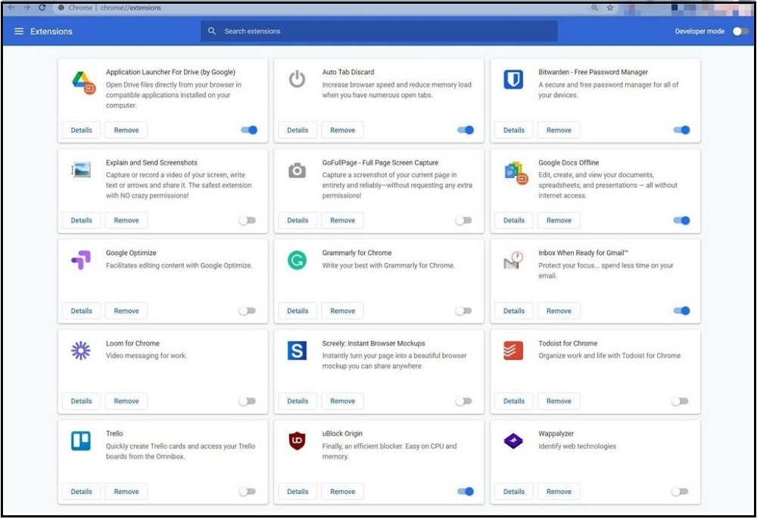The height and width of the screenshot is (519, 757).
Task: Click the GoFullPage camera icon
Action: tap(297, 170)
